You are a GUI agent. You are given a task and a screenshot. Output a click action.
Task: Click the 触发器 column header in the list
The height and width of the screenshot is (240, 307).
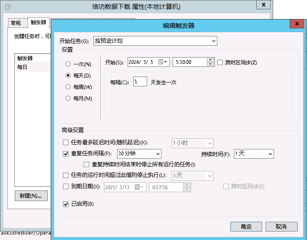pos(33,58)
